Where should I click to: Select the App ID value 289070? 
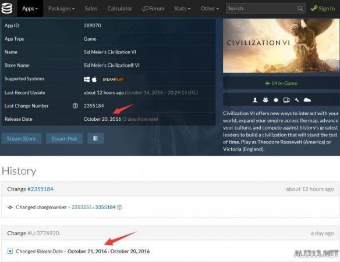[93, 26]
